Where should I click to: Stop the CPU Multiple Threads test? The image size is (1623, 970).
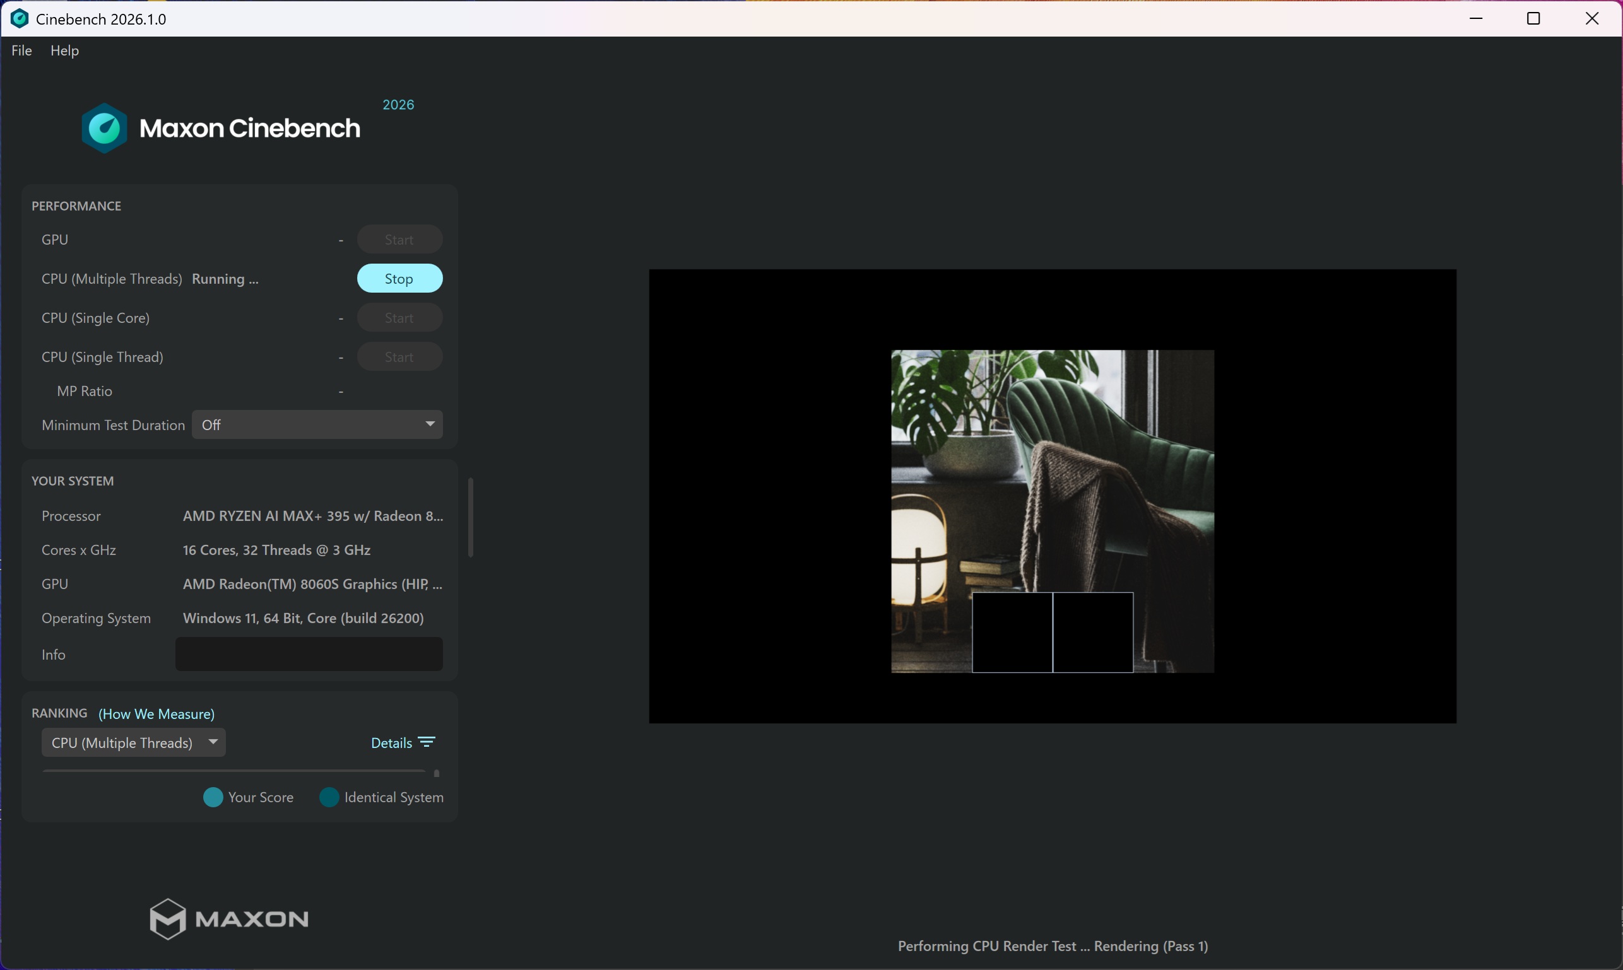[x=399, y=279]
